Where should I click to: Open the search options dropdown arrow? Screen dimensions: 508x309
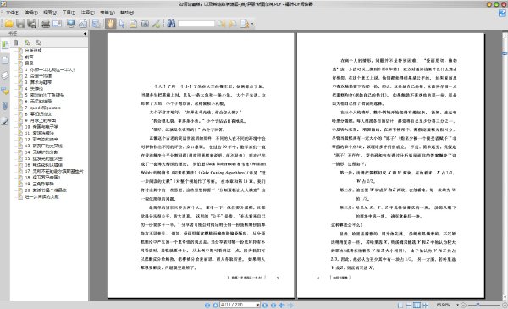click(252, 24)
